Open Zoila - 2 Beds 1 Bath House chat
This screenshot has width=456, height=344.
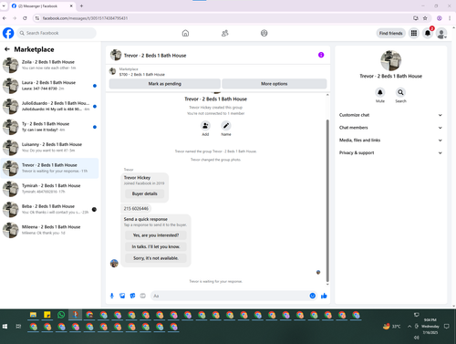[x=50, y=65]
